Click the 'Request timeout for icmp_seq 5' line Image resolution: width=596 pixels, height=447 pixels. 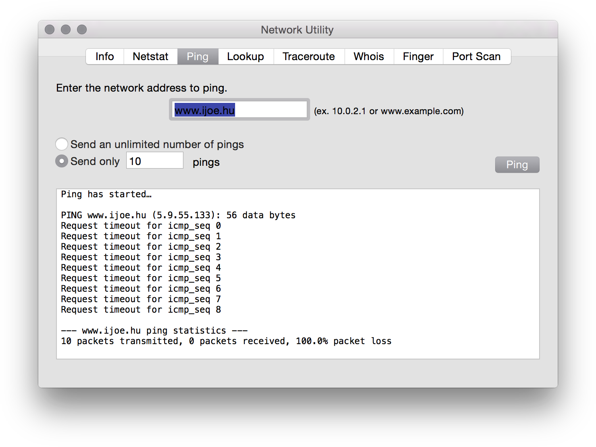pyautogui.click(x=141, y=278)
